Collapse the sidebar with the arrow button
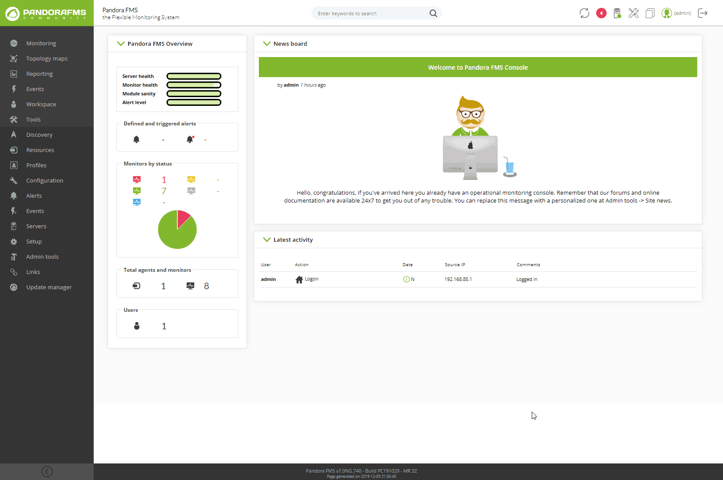Screen dimensions: 723x480 (x=47, y=472)
